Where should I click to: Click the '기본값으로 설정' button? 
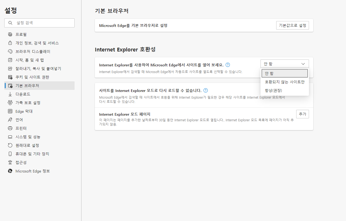pos(292,25)
